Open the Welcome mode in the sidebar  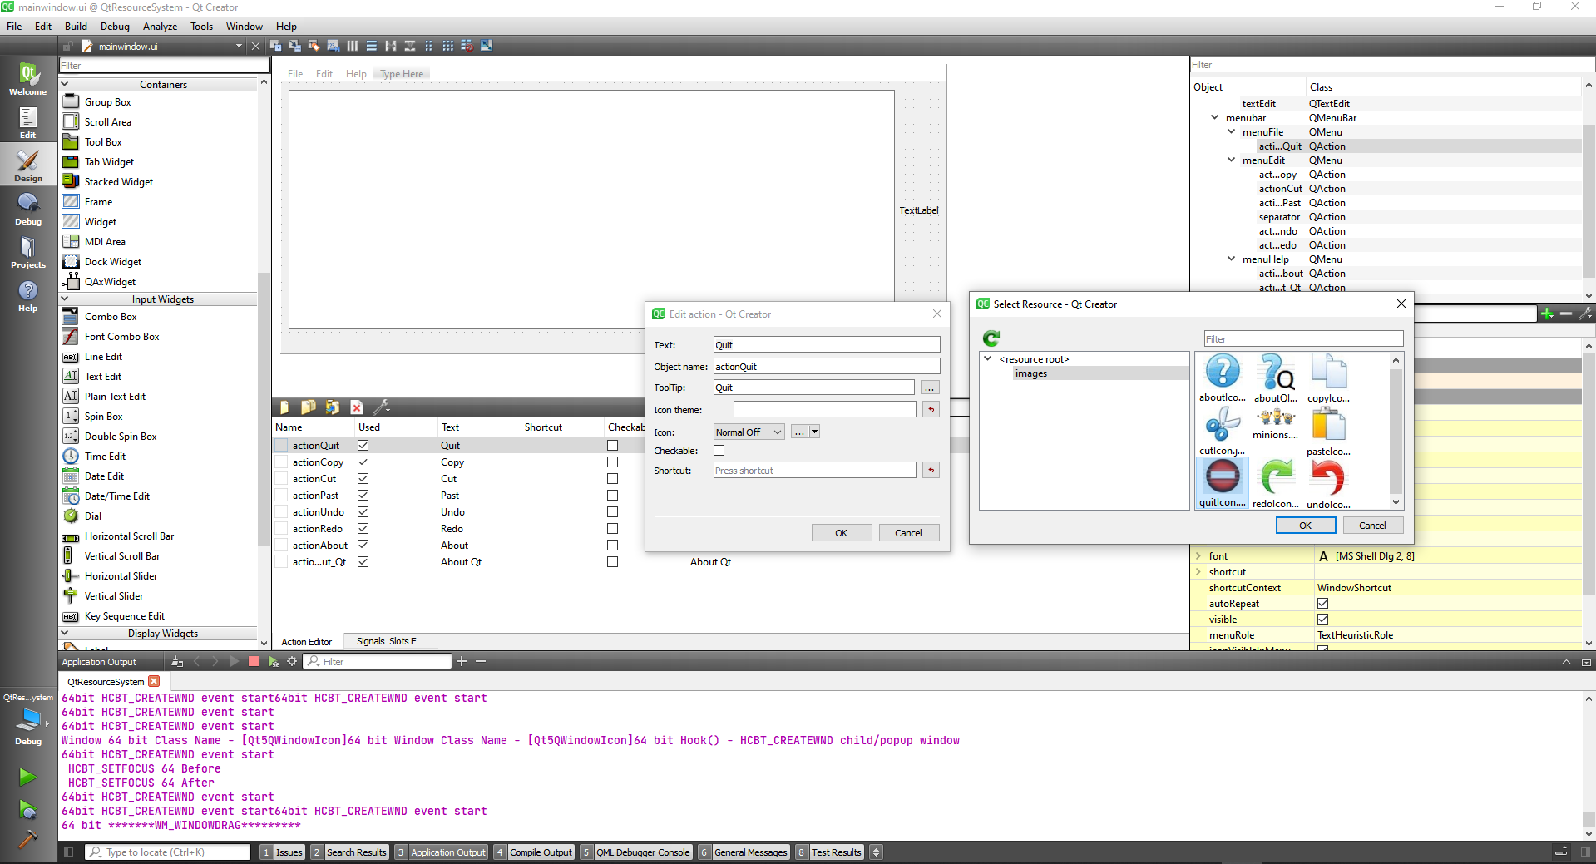tap(28, 79)
